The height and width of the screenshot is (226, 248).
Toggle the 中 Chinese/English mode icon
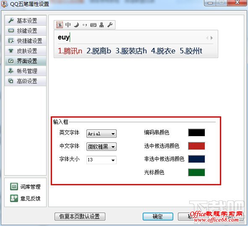click(x=68, y=25)
